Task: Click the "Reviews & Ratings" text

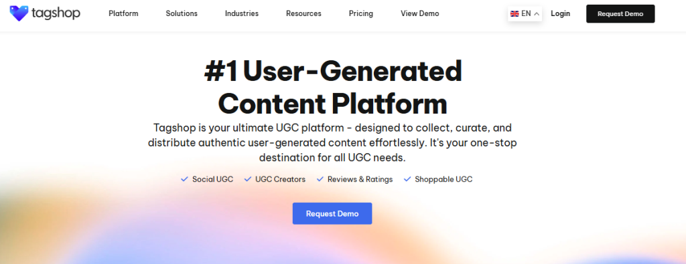Action: [x=360, y=179]
